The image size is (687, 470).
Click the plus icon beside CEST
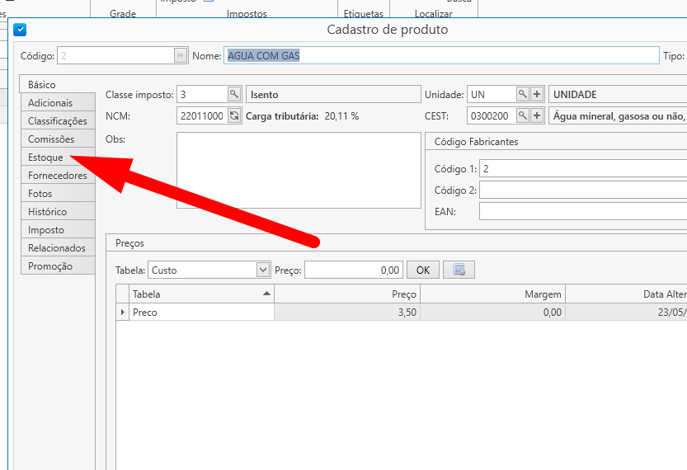[537, 116]
